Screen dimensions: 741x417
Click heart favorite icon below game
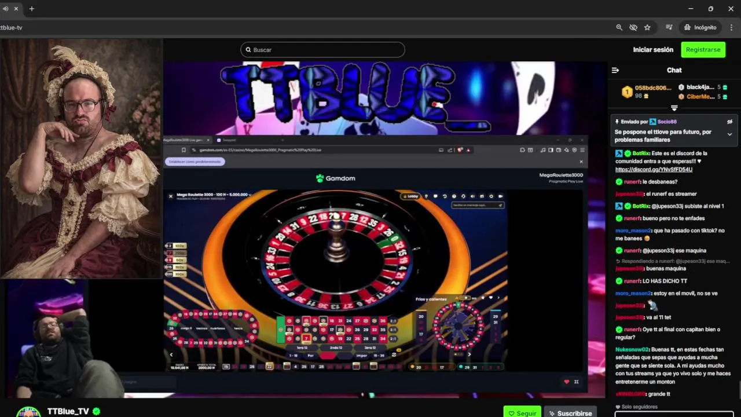click(x=567, y=382)
